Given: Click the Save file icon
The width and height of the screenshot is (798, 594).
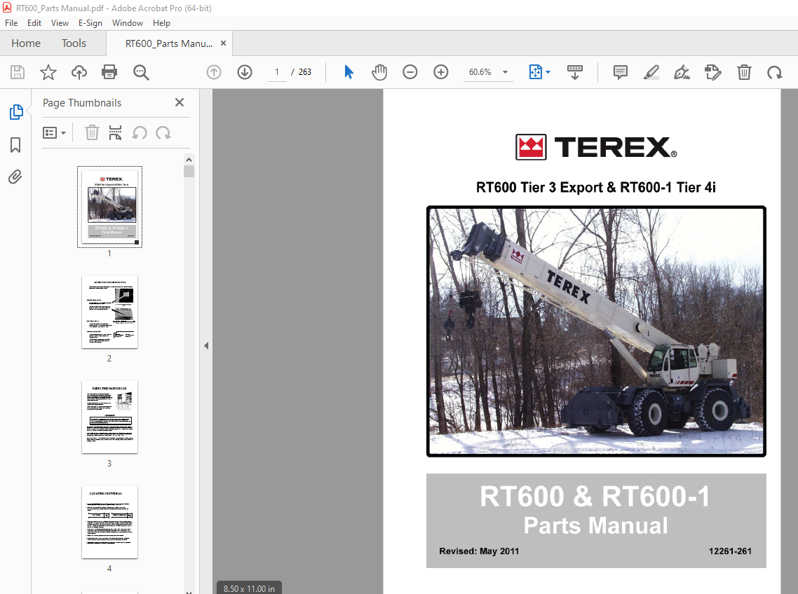Looking at the screenshot, I should coord(18,72).
